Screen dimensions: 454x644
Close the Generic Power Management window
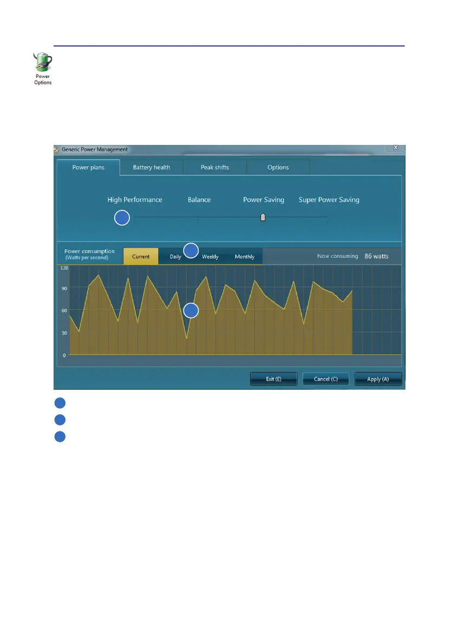(x=395, y=148)
